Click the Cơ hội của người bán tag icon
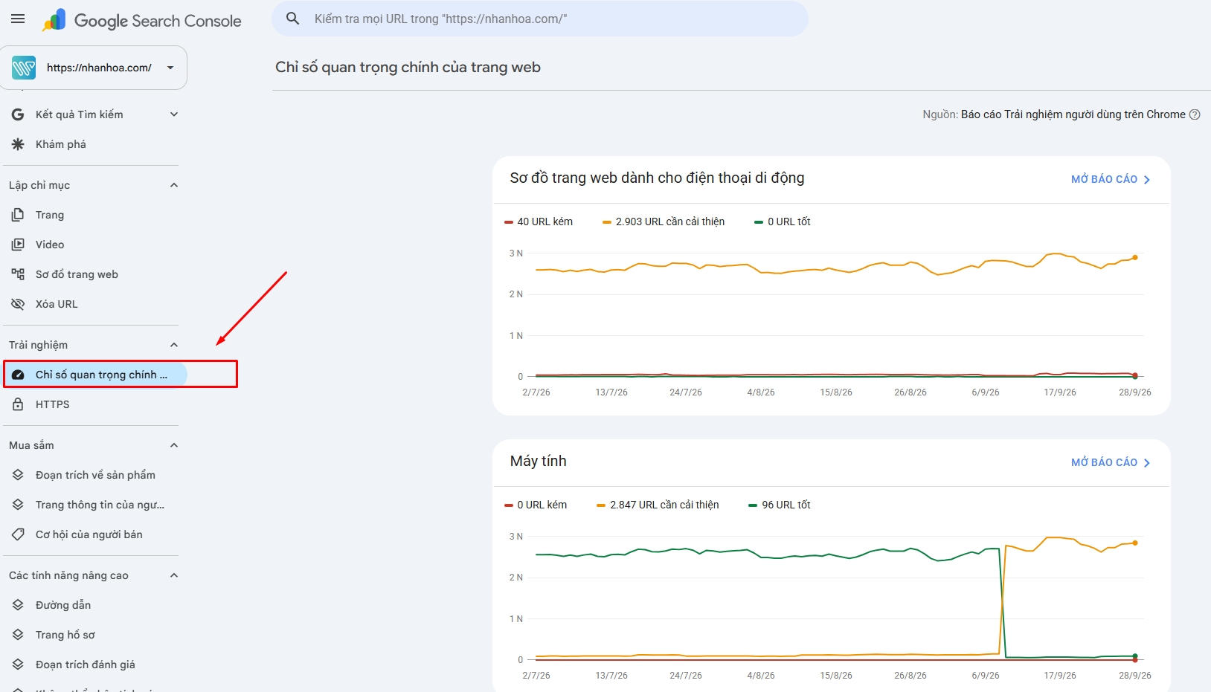The image size is (1211, 692). coord(18,534)
